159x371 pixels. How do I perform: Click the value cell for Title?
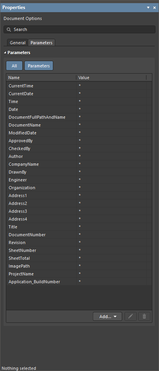point(112,227)
